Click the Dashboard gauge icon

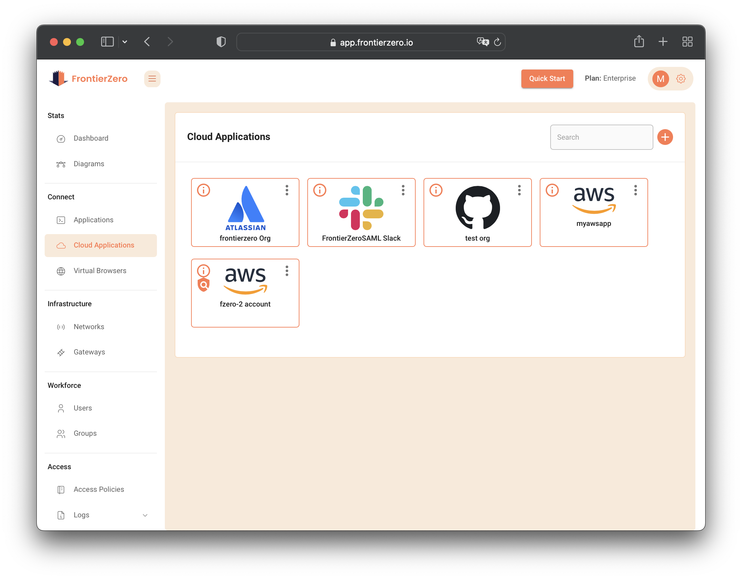(61, 139)
